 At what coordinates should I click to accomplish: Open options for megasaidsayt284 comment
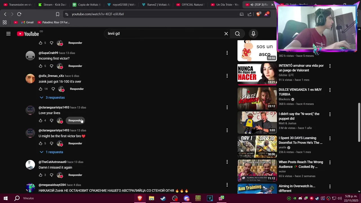pos(227,185)
